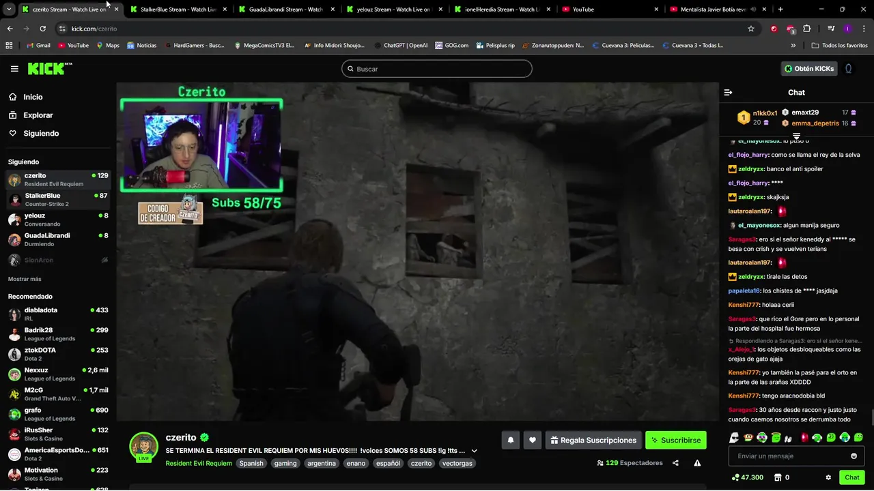
Task: Open the ChatGPT | OpenAI bookmark
Action: pyautogui.click(x=401, y=46)
